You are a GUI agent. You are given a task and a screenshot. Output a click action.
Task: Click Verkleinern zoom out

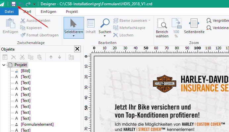(x=217, y=28)
